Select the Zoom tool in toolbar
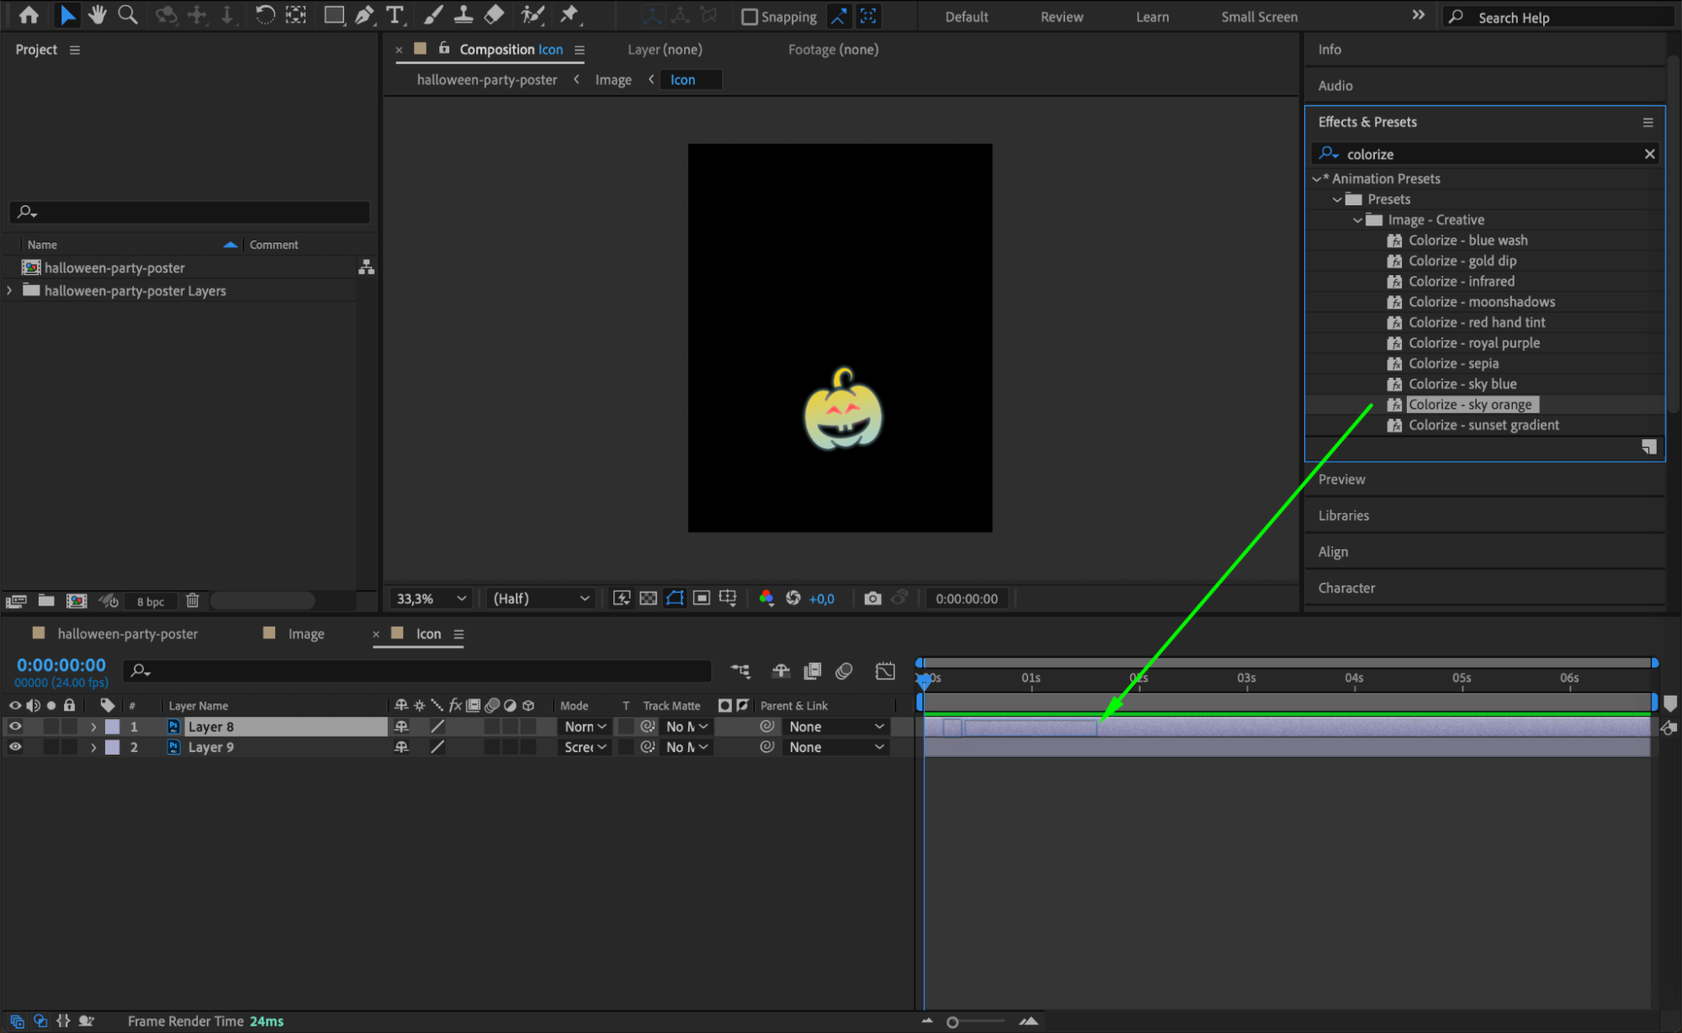The height and width of the screenshot is (1033, 1682). [x=128, y=14]
